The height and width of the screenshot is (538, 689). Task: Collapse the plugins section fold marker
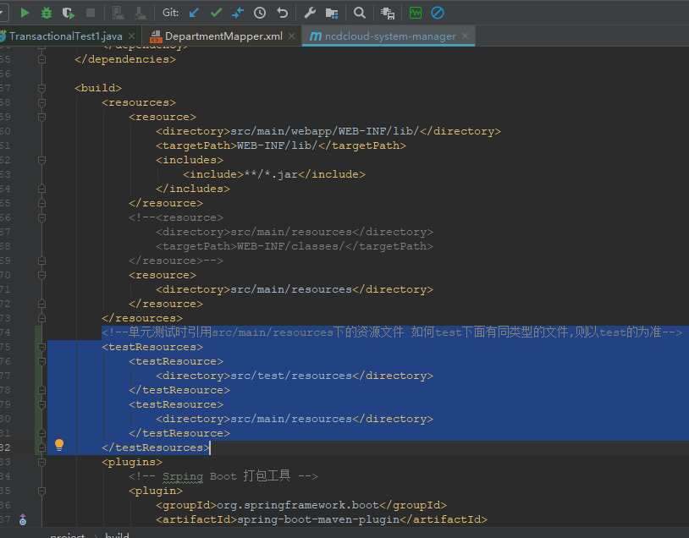[41, 462]
